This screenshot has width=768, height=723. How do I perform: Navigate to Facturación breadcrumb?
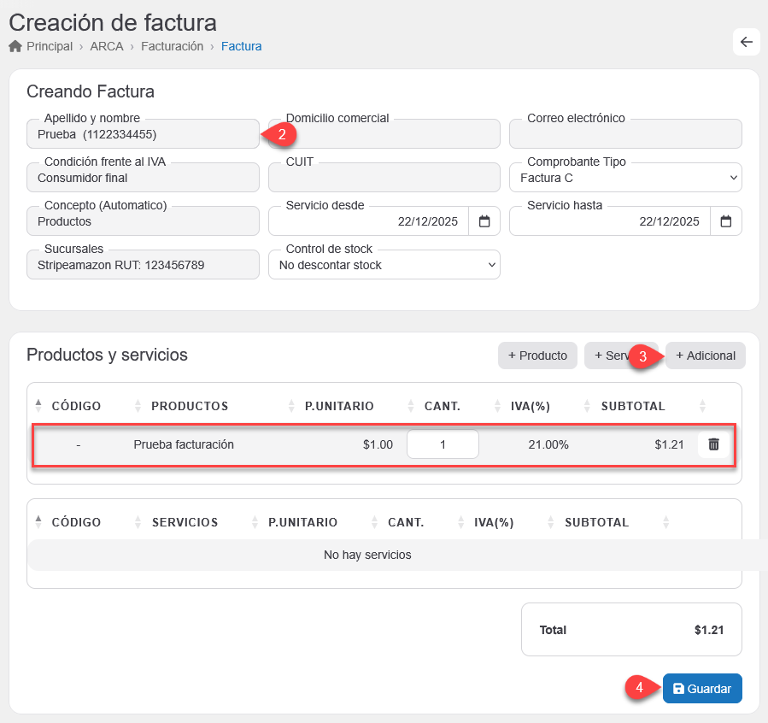(x=172, y=46)
